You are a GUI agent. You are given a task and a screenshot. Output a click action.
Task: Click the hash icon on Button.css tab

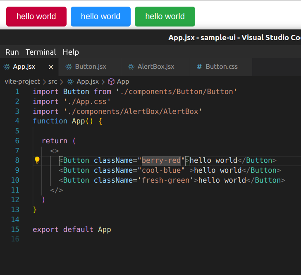click(199, 67)
